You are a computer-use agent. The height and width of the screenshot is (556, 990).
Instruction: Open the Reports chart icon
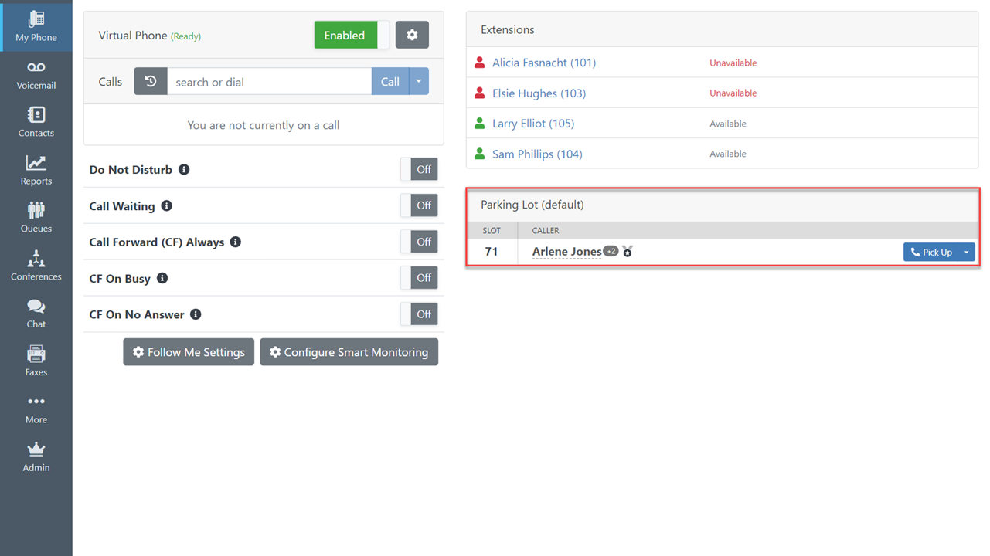pyautogui.click(x=36, y=163)
